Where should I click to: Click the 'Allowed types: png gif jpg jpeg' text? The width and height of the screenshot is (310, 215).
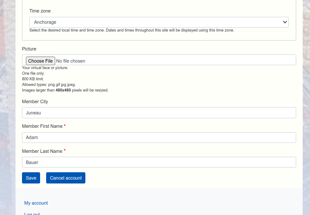(49, 85)
